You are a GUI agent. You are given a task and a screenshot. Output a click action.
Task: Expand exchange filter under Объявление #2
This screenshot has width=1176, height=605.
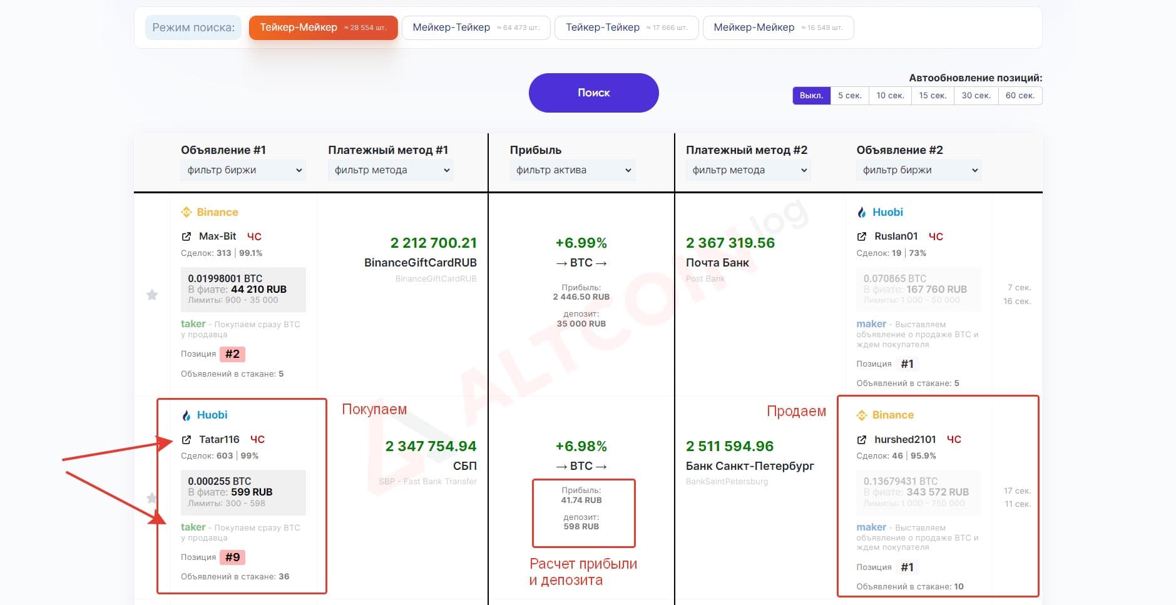919,170
